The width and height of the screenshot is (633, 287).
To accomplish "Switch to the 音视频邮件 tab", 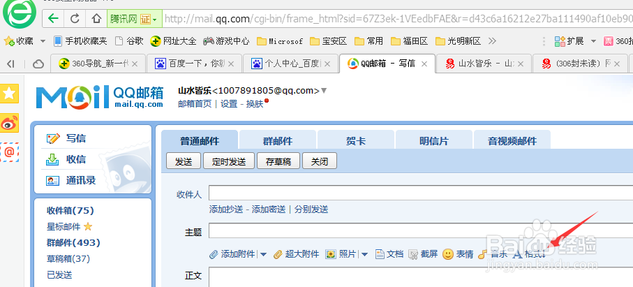I will 512,141.
